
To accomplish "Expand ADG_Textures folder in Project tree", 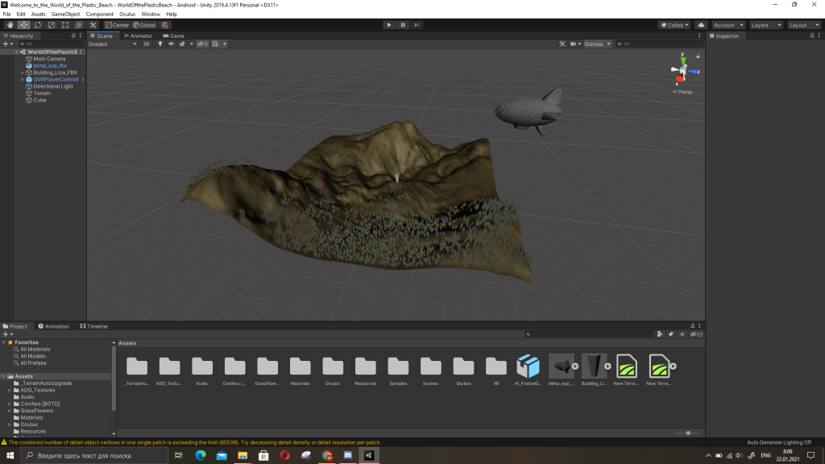I will (x=10, y=390).
